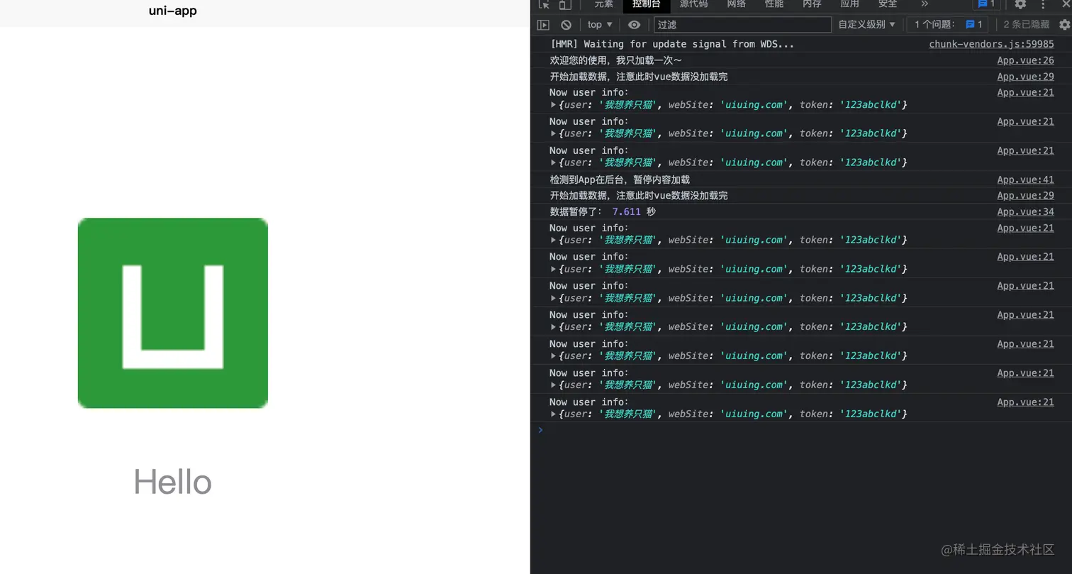The width and height of the screenshot is (1072, 574).
Task: Open the App.vue:26 source link
Action: pyautogui.click(x=1025, y=60)
